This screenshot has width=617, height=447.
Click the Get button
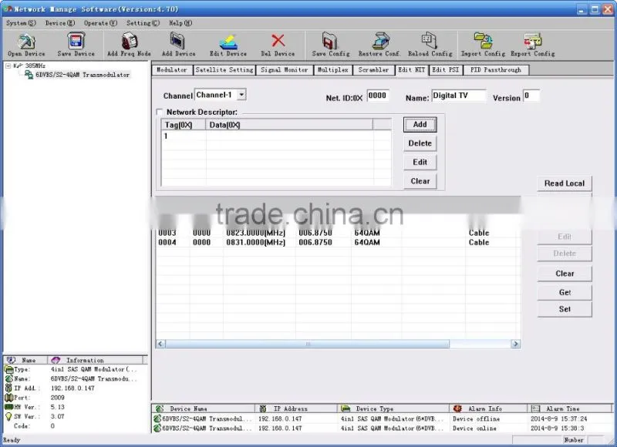565,292
